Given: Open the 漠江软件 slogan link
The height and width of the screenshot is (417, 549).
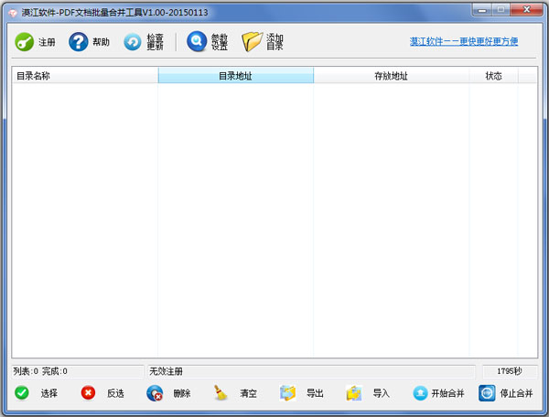Looking at the screenshot, I should 464,42.
